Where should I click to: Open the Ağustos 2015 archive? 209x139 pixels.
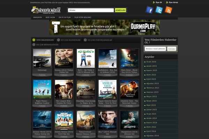[x=153, y=83]
